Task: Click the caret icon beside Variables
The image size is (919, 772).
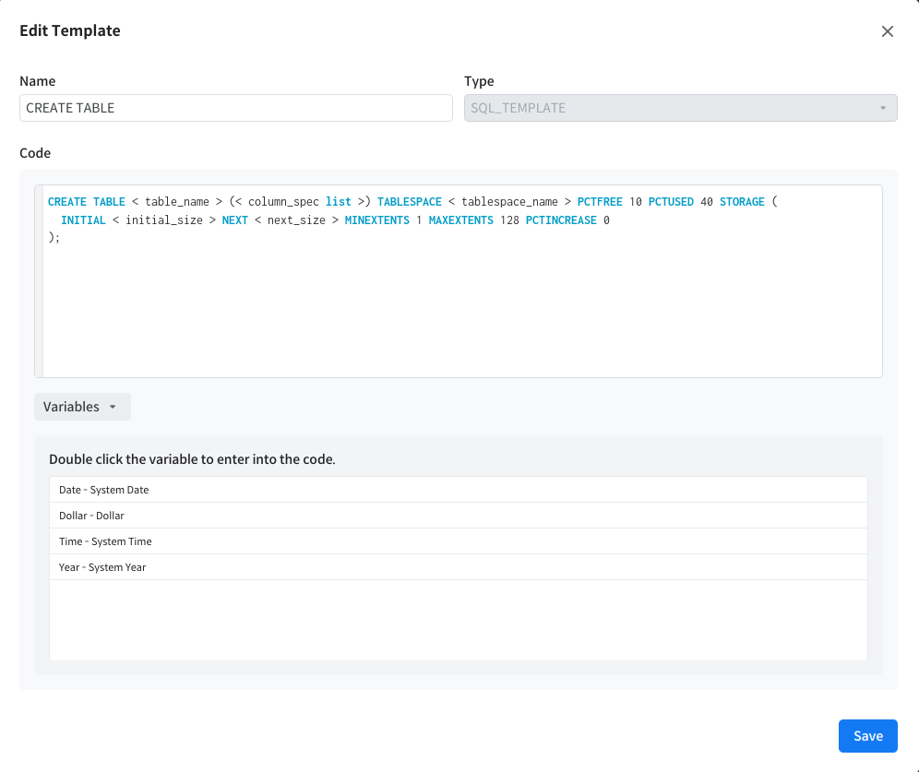Action: point(113,408)
